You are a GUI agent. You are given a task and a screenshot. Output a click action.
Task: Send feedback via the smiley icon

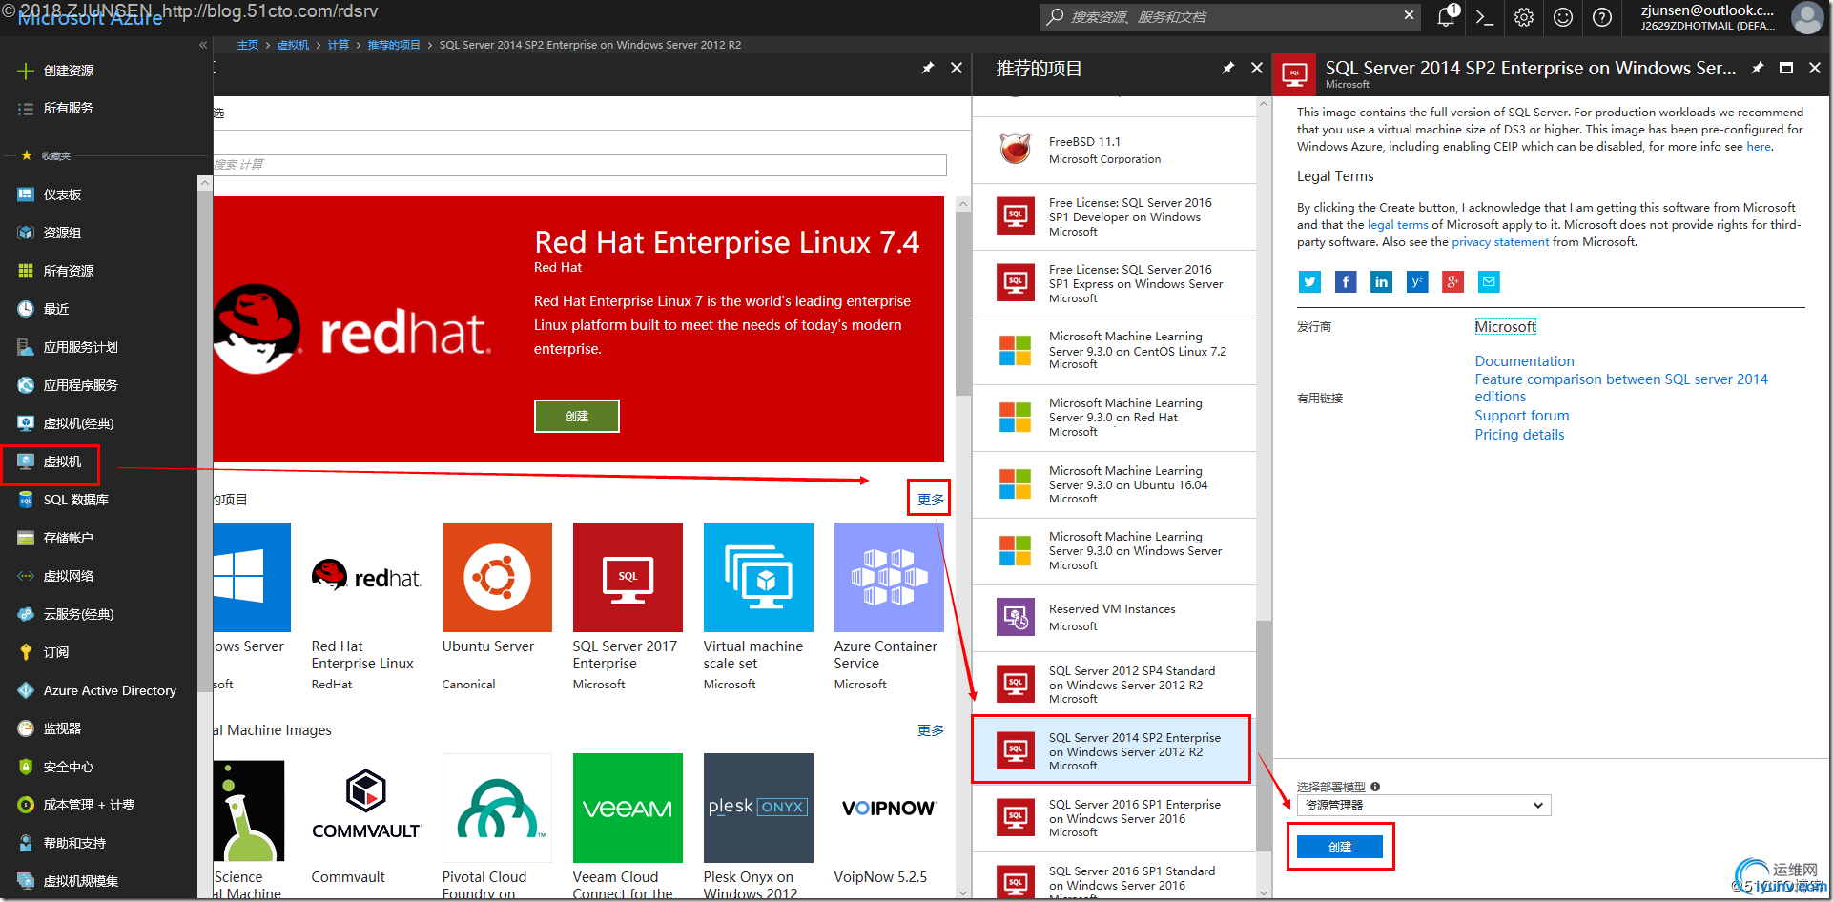coord(1563,17)
